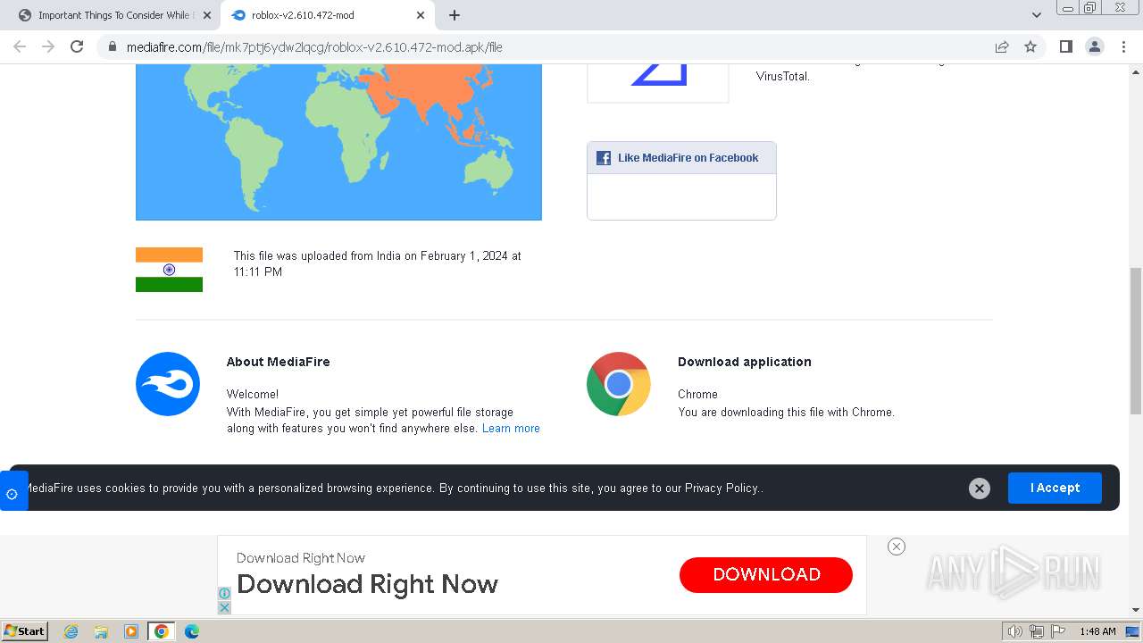
Task: Close the bottom advertisement
Action: (897, 547)
